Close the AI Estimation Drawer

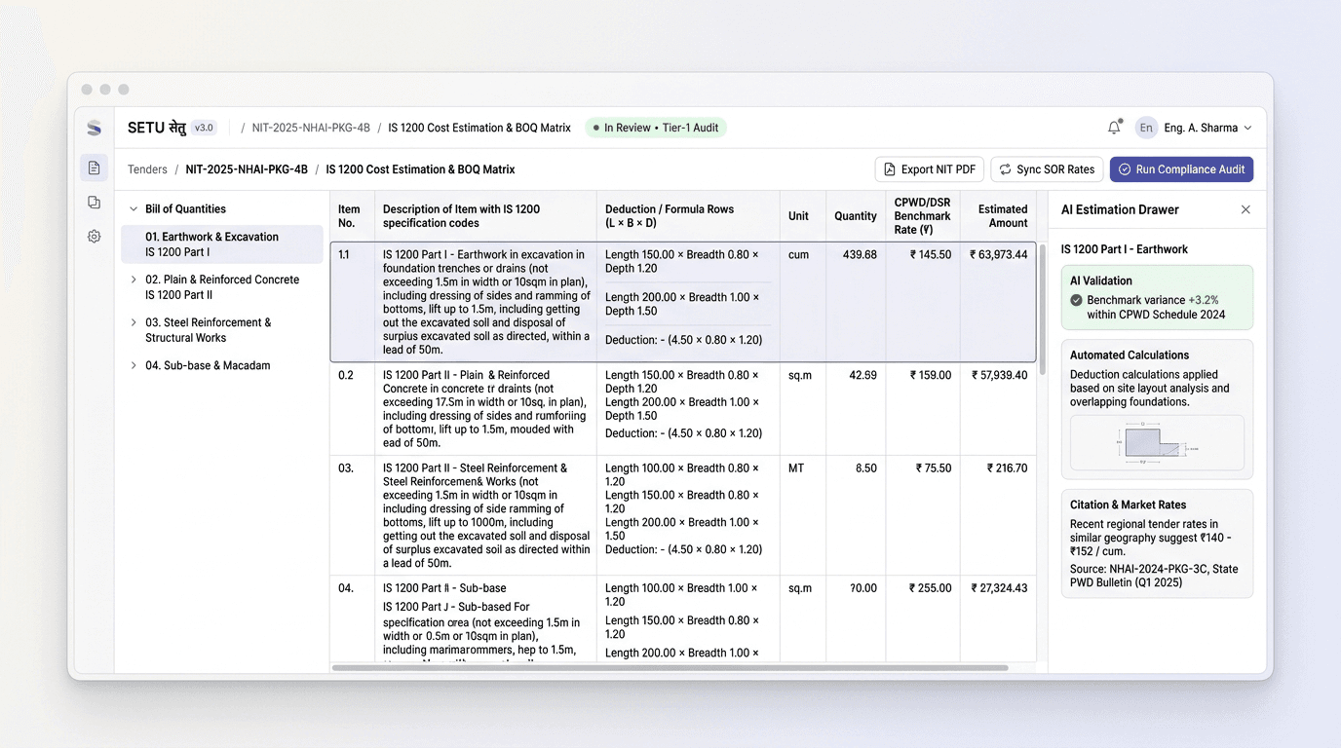[x=1245, y=209]
